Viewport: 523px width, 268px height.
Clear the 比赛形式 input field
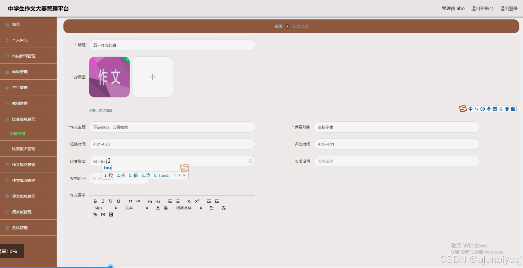pos(250,161)
